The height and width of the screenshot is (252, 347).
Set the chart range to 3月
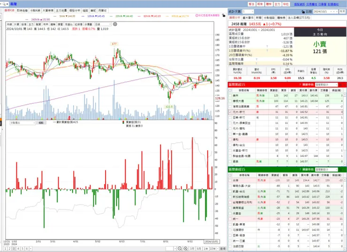(x=192, y=249)
